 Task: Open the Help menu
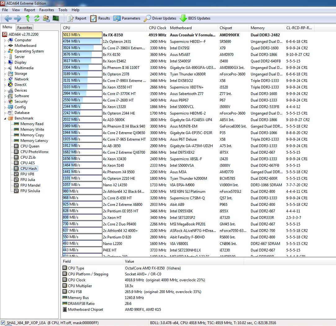pyautogui.click(x=75, y=10)
